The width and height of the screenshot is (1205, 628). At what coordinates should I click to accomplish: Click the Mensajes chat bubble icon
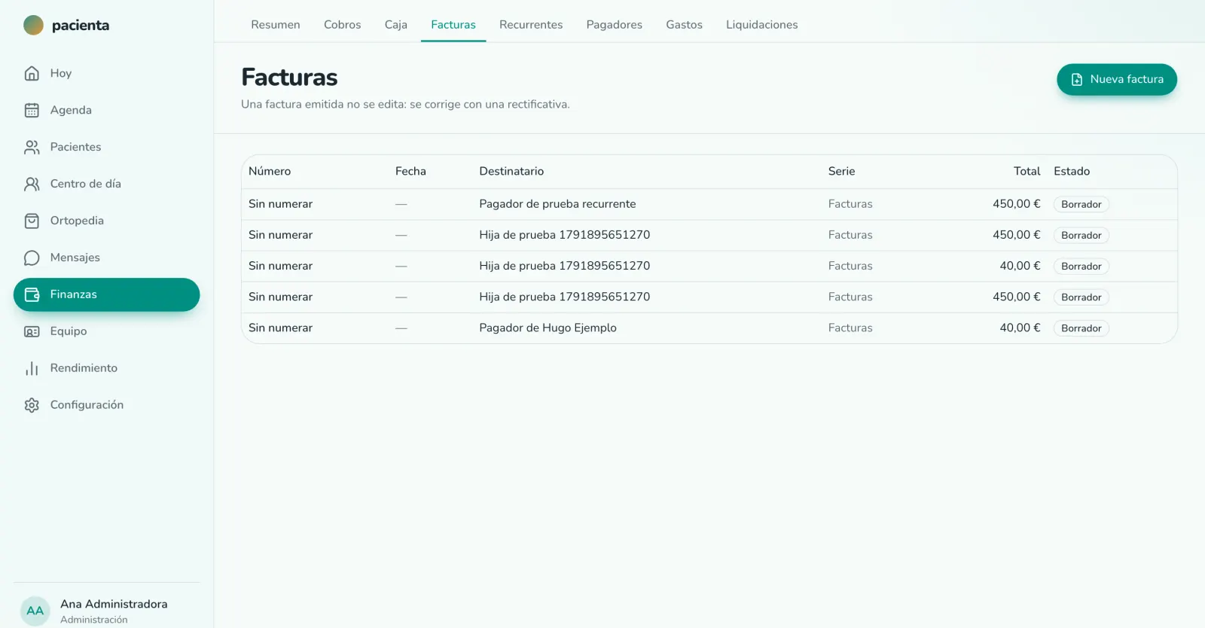32,258
